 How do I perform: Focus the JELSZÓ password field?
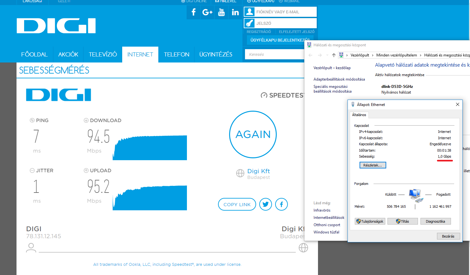point(280,23)
